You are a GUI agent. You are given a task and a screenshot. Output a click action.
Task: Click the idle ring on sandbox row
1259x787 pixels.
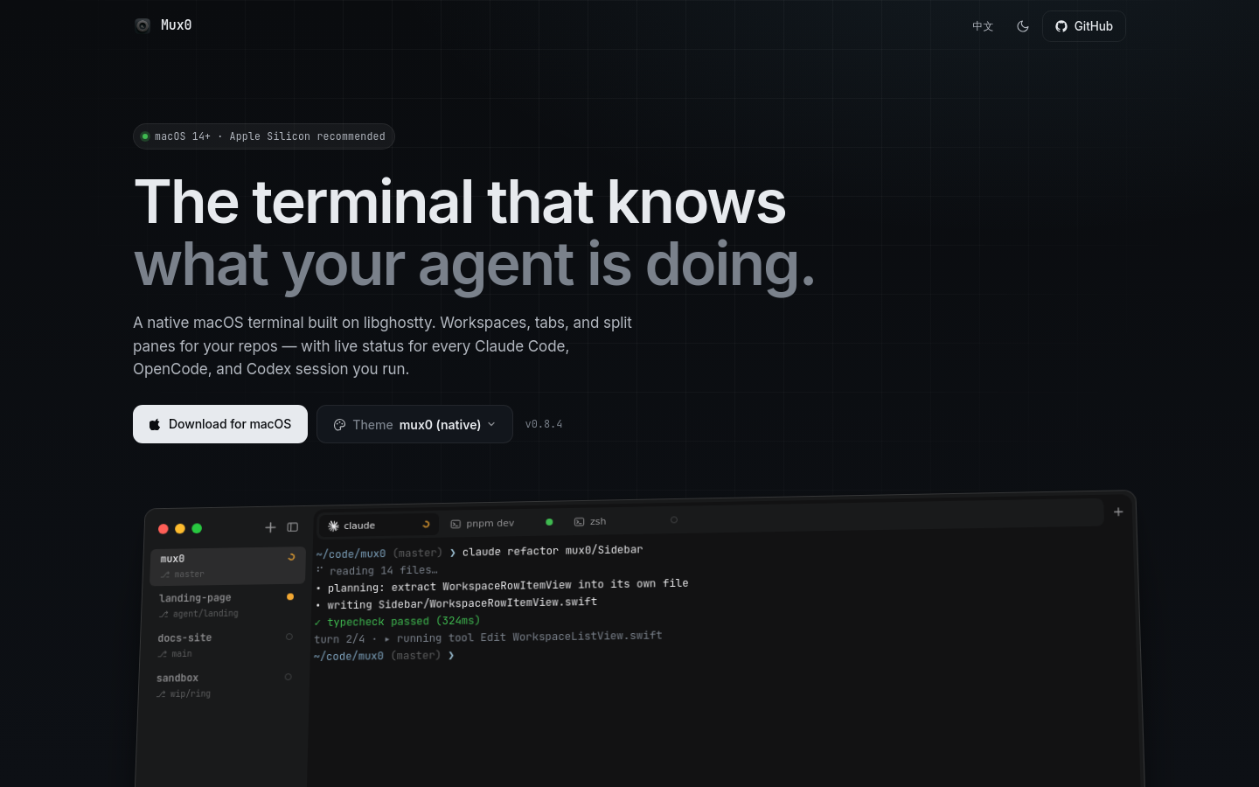(289, 677)
